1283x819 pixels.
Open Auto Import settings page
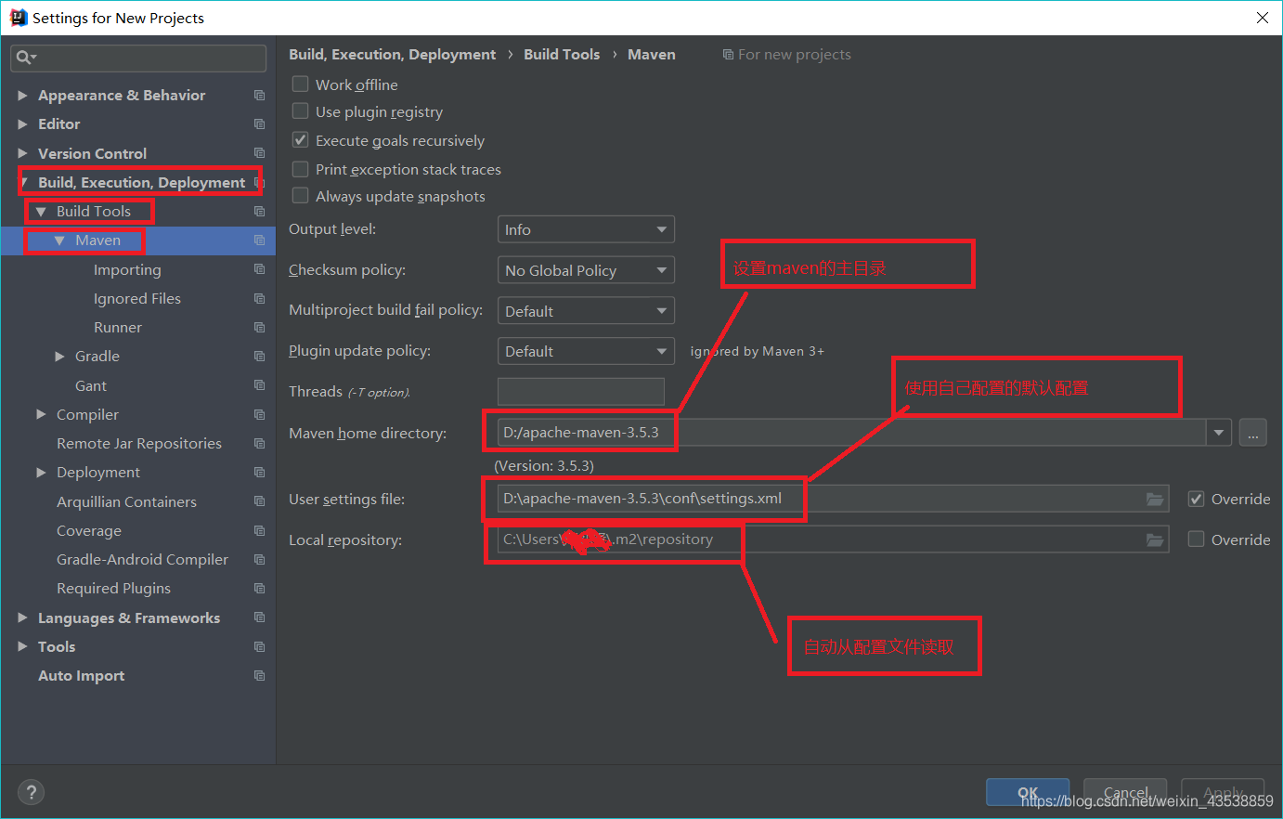click(81, 676)
